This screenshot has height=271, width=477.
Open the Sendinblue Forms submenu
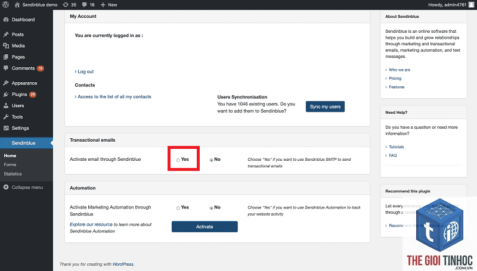[x=10, y=164]
